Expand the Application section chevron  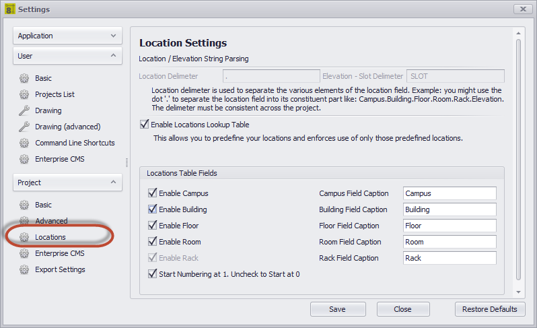(113, 36)
